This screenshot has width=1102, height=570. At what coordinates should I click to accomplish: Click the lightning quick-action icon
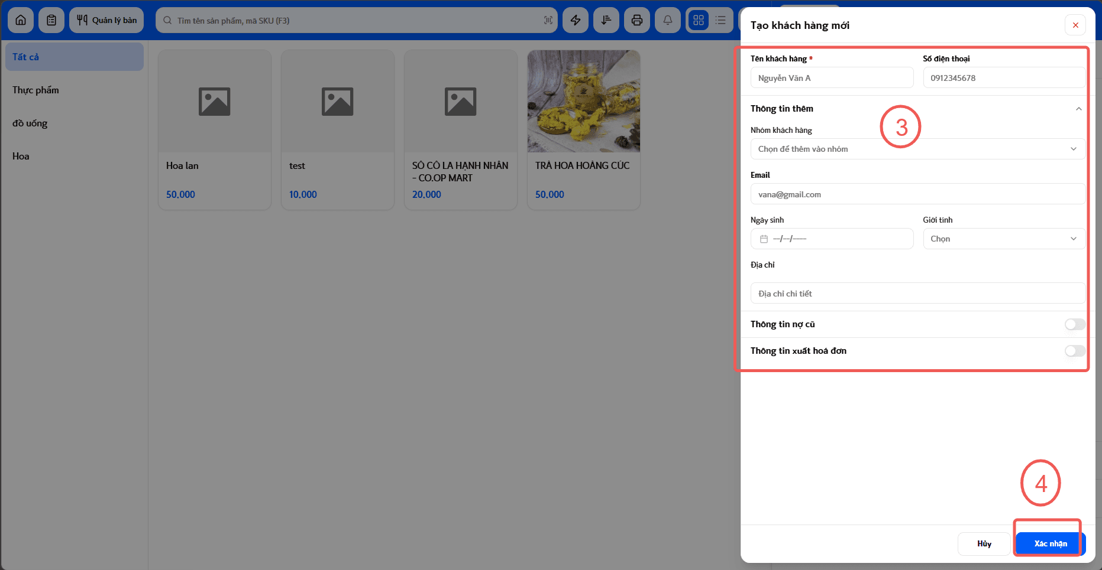pyautogui.click(x=576, y=20)
